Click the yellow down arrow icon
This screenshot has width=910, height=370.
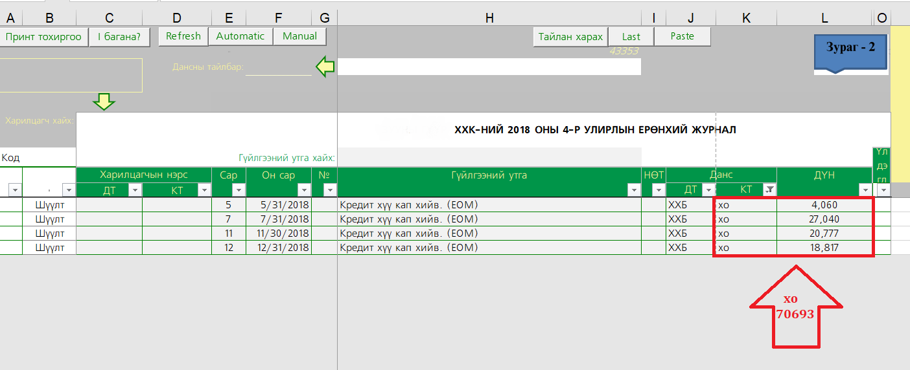[104, 102]
